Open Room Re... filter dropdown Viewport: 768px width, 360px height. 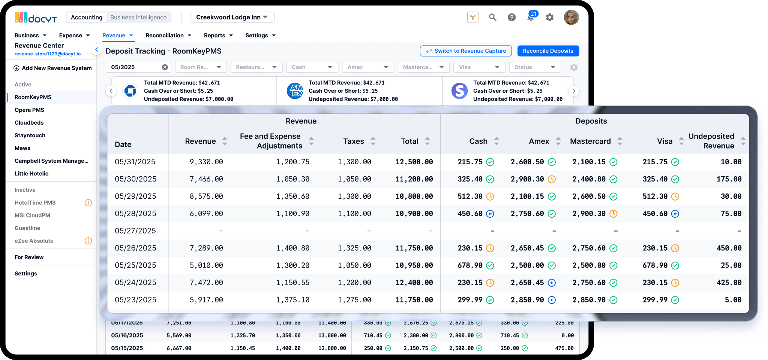[201, 67]
